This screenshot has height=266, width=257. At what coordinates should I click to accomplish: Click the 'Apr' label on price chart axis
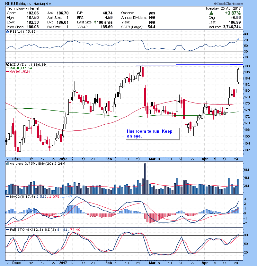[x=205, y=159]
